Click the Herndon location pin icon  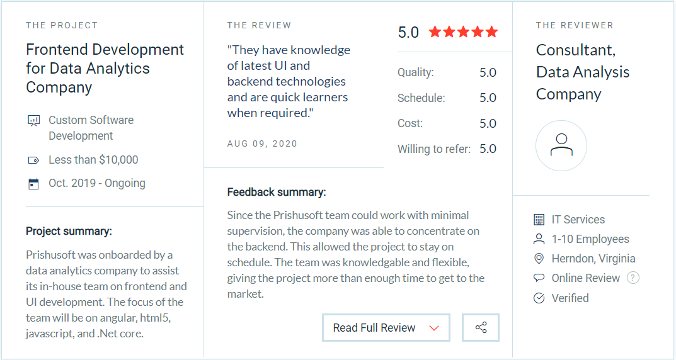pos(539,259)
